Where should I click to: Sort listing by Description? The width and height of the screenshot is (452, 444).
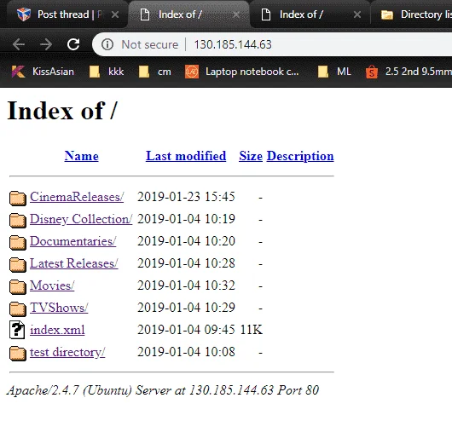[300, 156]
